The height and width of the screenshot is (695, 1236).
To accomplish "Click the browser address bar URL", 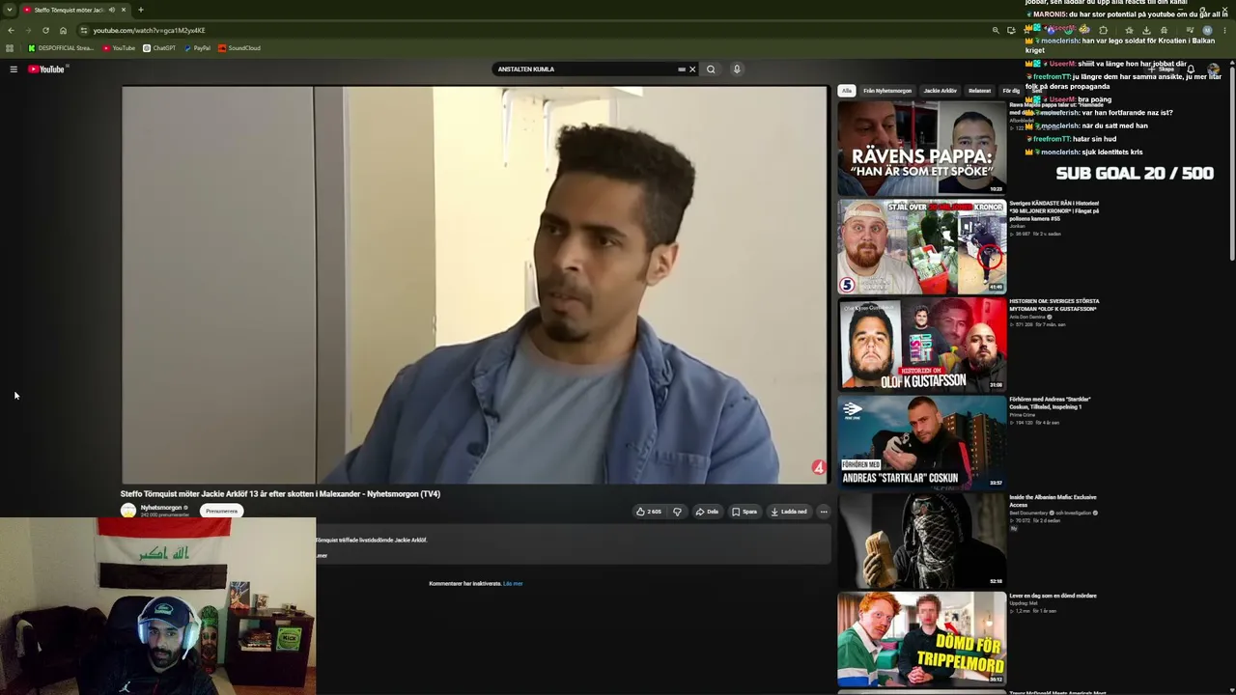I will point(150,30).
